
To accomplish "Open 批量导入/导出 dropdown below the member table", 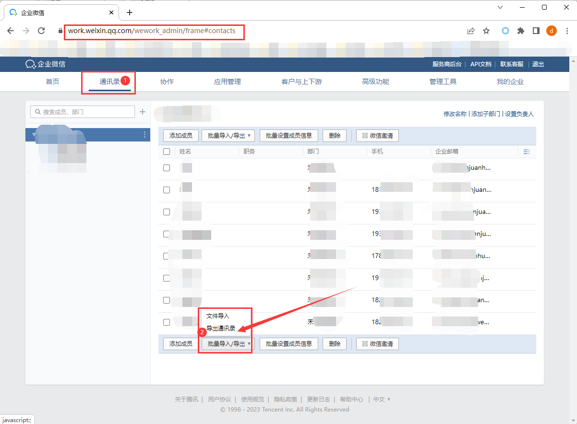I will click(227, 343).
